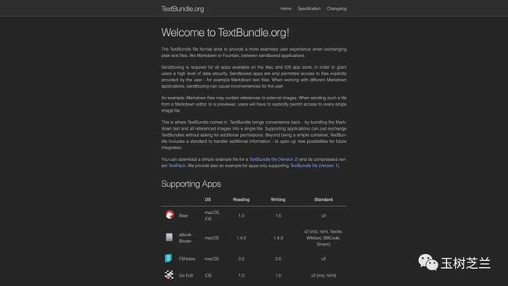Click the FSNotes app icon
508x286 pixels.
169,258
